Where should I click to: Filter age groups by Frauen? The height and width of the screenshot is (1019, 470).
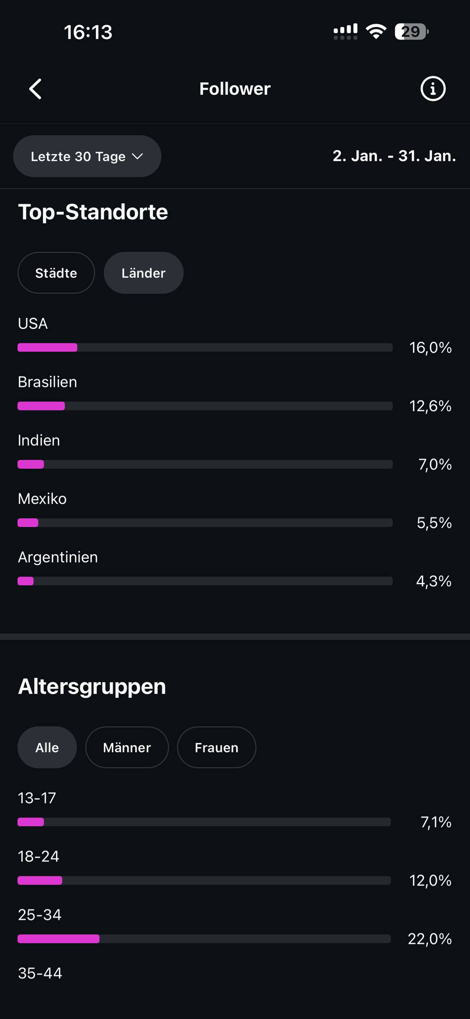216,748
